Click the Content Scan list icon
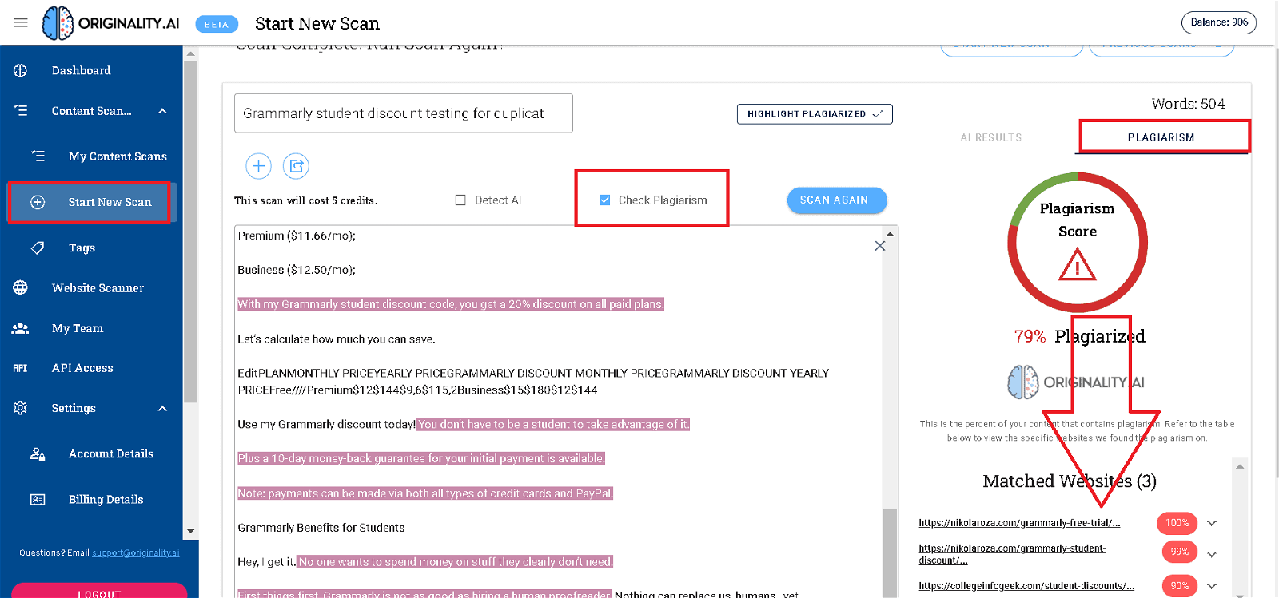 tap(21, 111)
